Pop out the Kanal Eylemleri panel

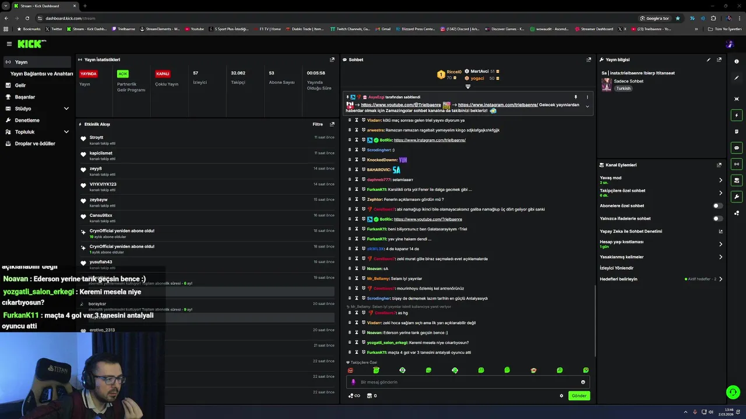point(719,165)
